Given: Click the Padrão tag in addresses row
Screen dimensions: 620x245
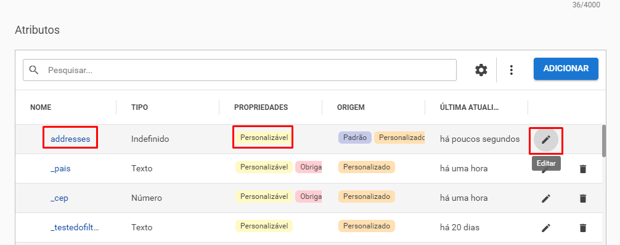Looking at the screenshot, I should pos(354,138).
